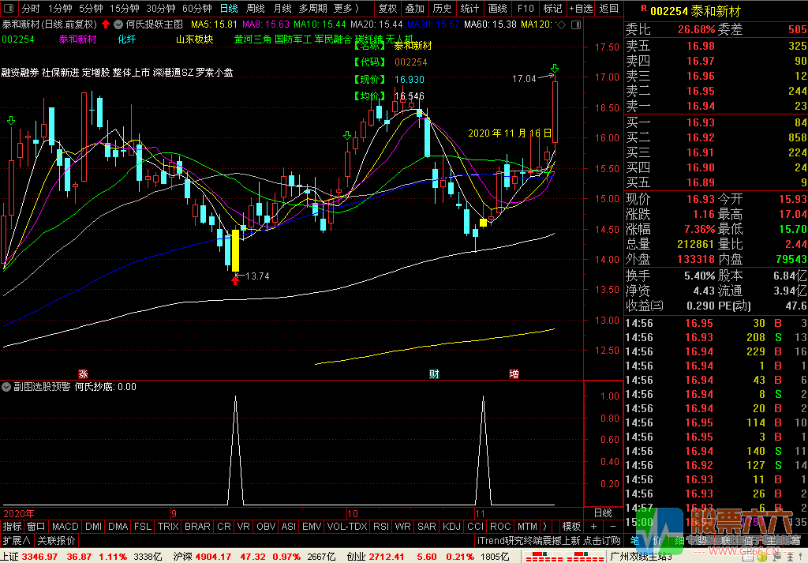808x563 pixels.
Task: Select the KDJ indicator tab
Action: coord(451,527)
